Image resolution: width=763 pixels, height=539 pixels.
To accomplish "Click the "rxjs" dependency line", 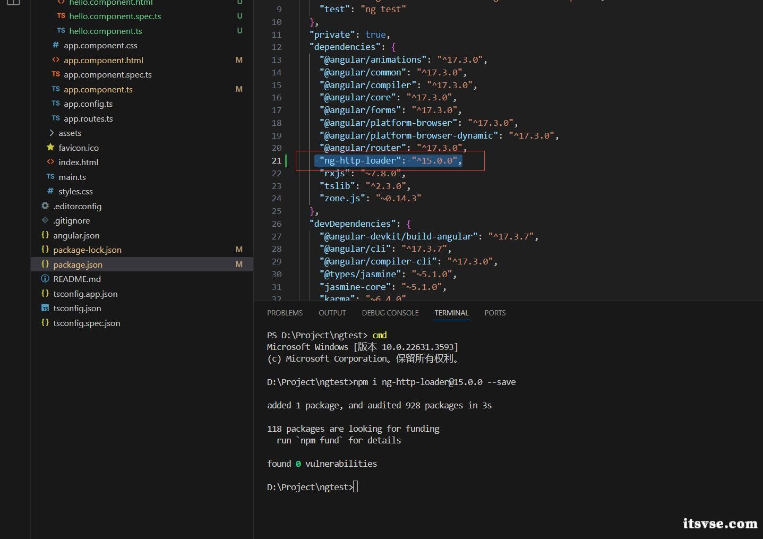I will tap(363, 173).
